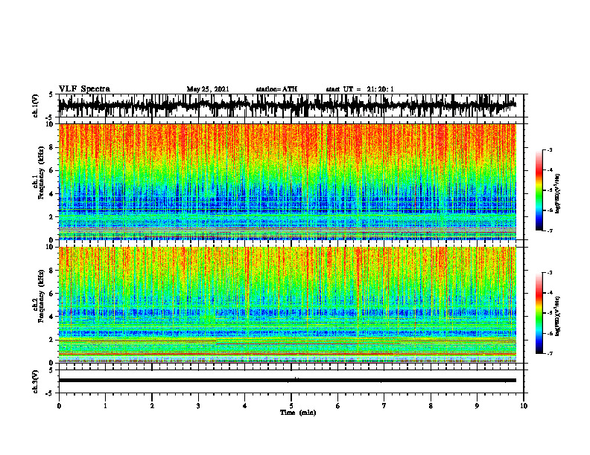This screenshot has height=455, width=590.
Task: Click the "5" tick on the time axis
Action: click(291, 406)
